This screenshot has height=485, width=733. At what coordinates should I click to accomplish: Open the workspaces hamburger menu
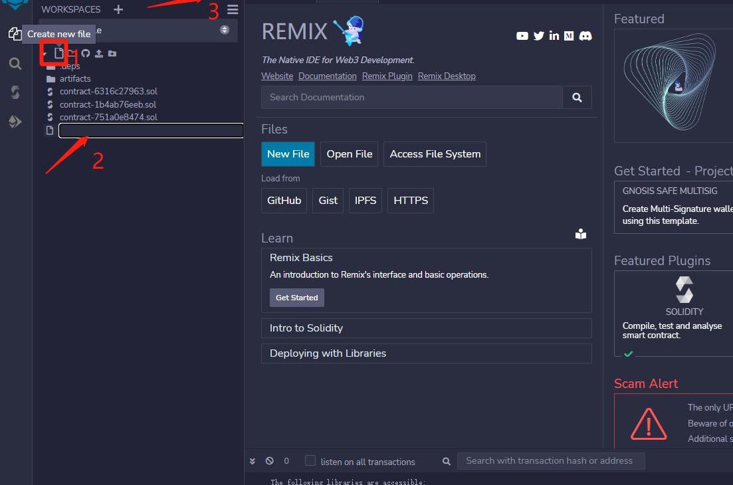pos(233,9)
